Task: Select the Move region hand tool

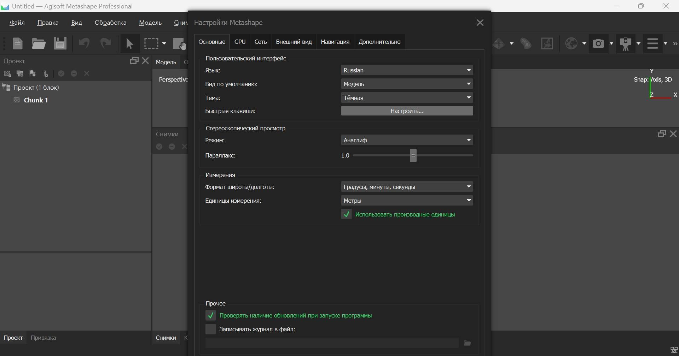Action: 179,44
